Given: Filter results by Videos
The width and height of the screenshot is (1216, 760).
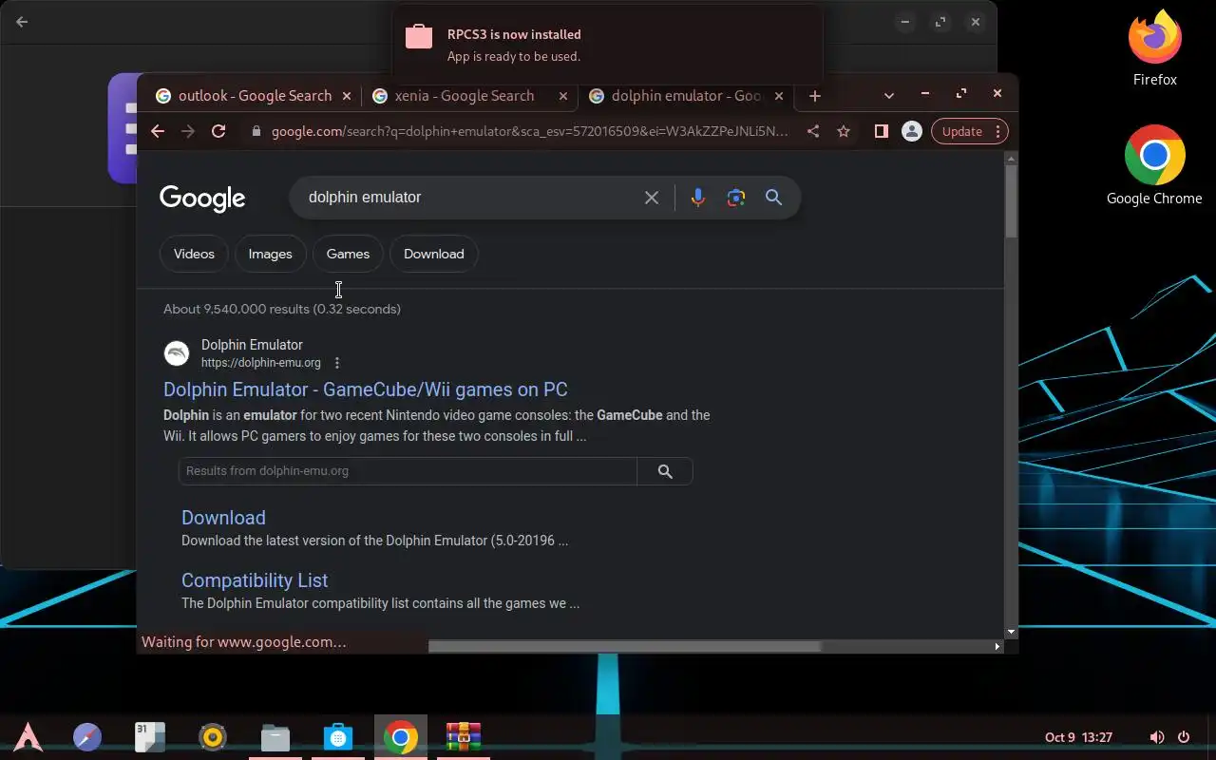Looking at the screenshot, I should click(x=194, y=254).
